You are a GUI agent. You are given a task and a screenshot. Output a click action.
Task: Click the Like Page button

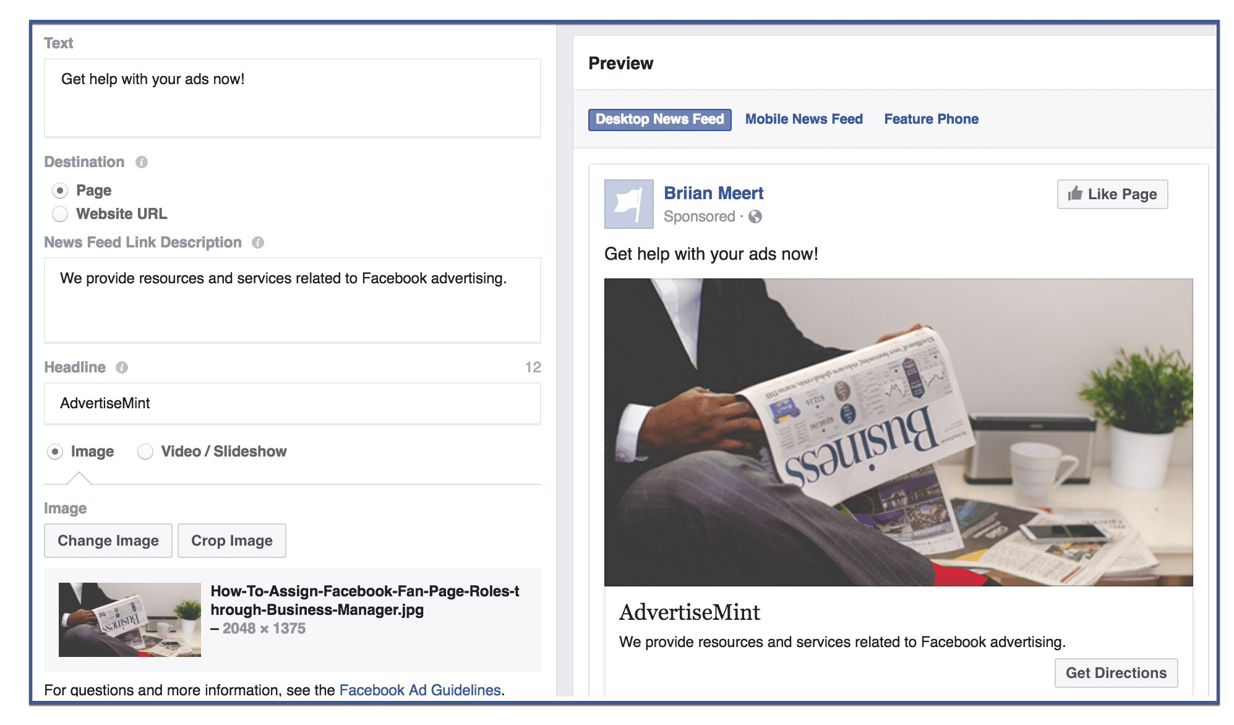coord(1112,194)
